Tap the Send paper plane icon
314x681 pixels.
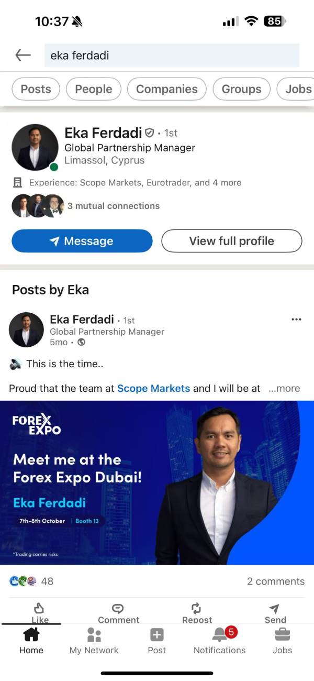(275, 609)
